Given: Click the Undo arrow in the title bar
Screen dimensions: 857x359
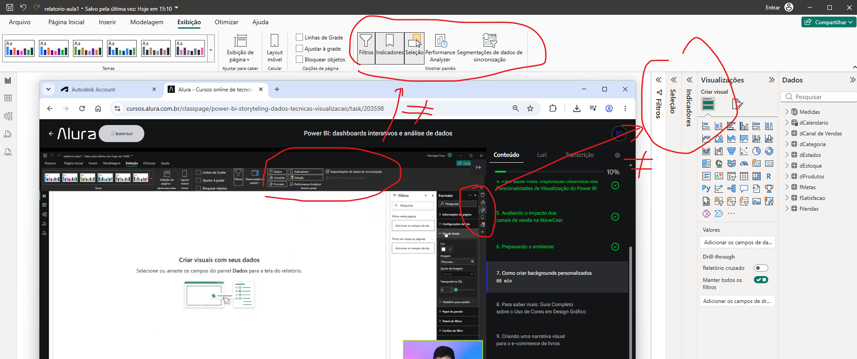Looking at the screenshot, I should tap(23, 8).
